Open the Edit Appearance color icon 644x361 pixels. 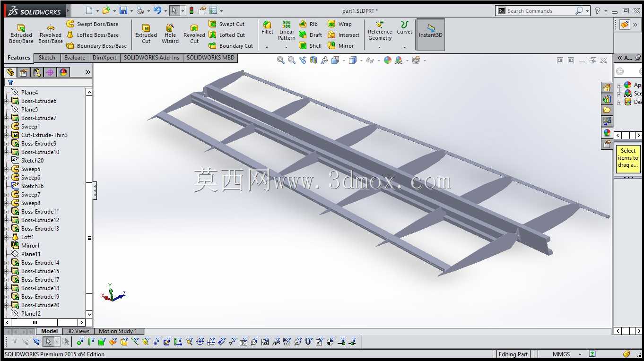[388, 60]
